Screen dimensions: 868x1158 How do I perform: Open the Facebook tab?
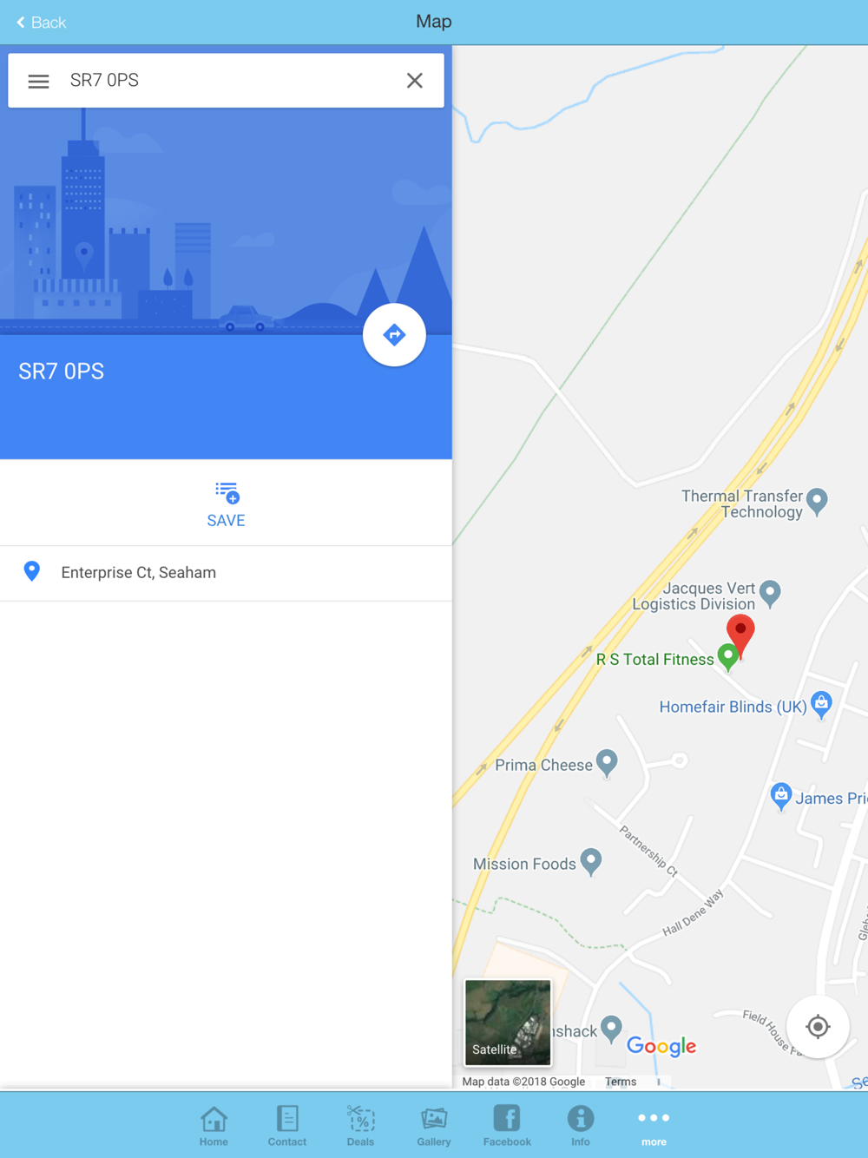tap(507, 1126)
